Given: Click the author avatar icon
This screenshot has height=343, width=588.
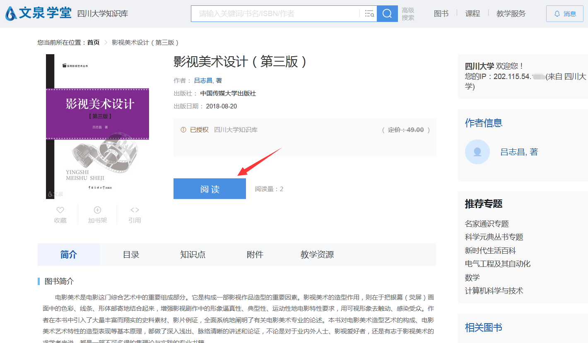Looking at the screenshot, I should tap(477, 152).
